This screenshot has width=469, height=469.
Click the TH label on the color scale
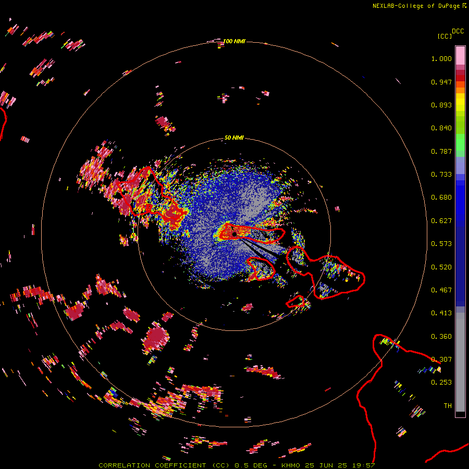coord(448,405)
